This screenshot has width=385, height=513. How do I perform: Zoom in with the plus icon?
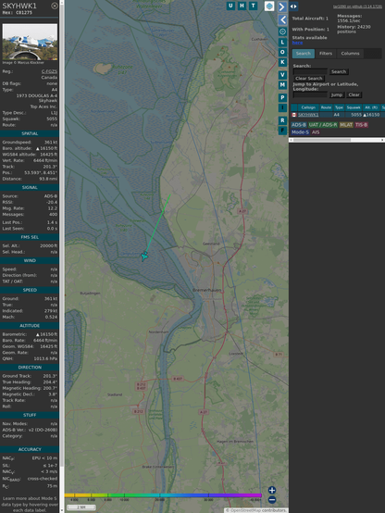(x=272, y=490)
